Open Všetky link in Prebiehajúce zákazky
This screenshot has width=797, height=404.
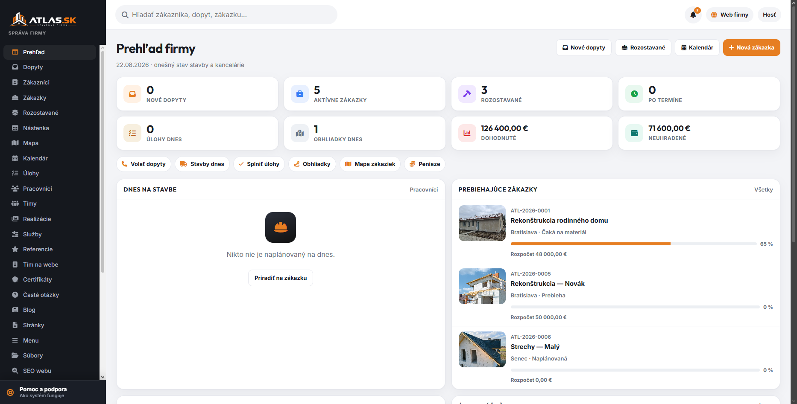(764, 189)
